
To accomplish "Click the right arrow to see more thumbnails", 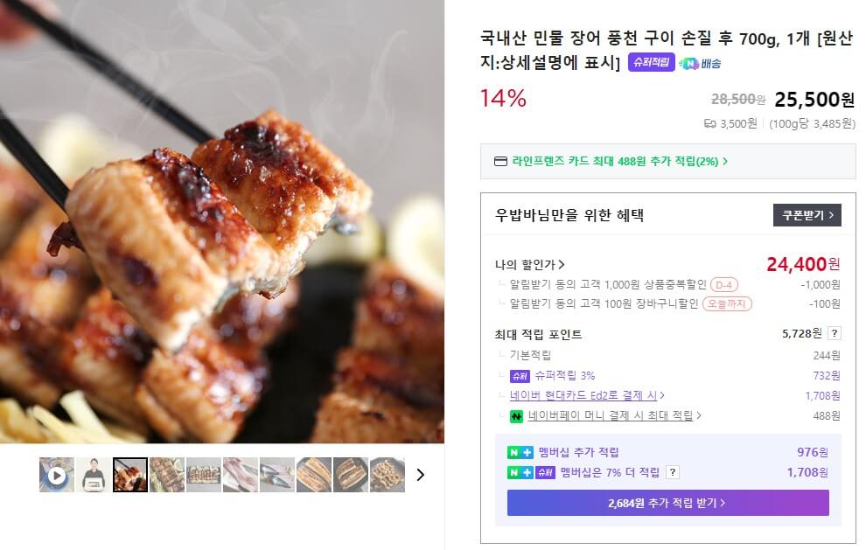I will [421, 474].
